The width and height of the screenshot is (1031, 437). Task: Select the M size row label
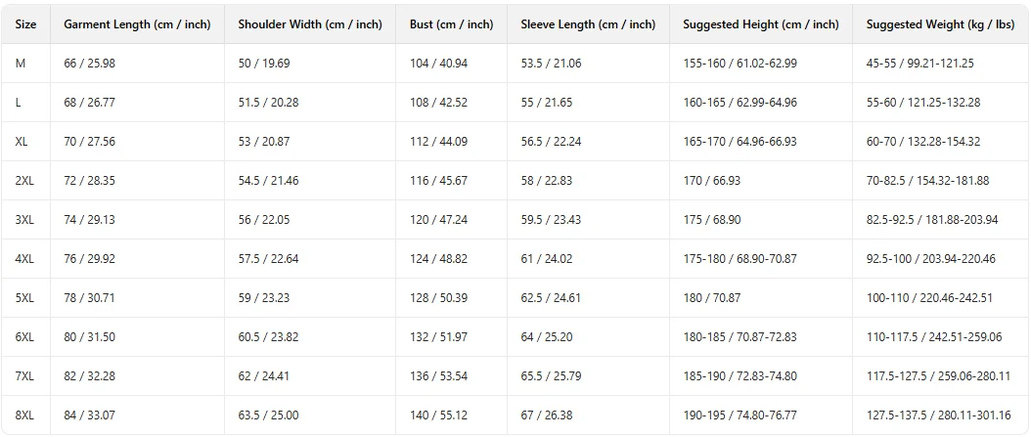click(x=20, y=64)
